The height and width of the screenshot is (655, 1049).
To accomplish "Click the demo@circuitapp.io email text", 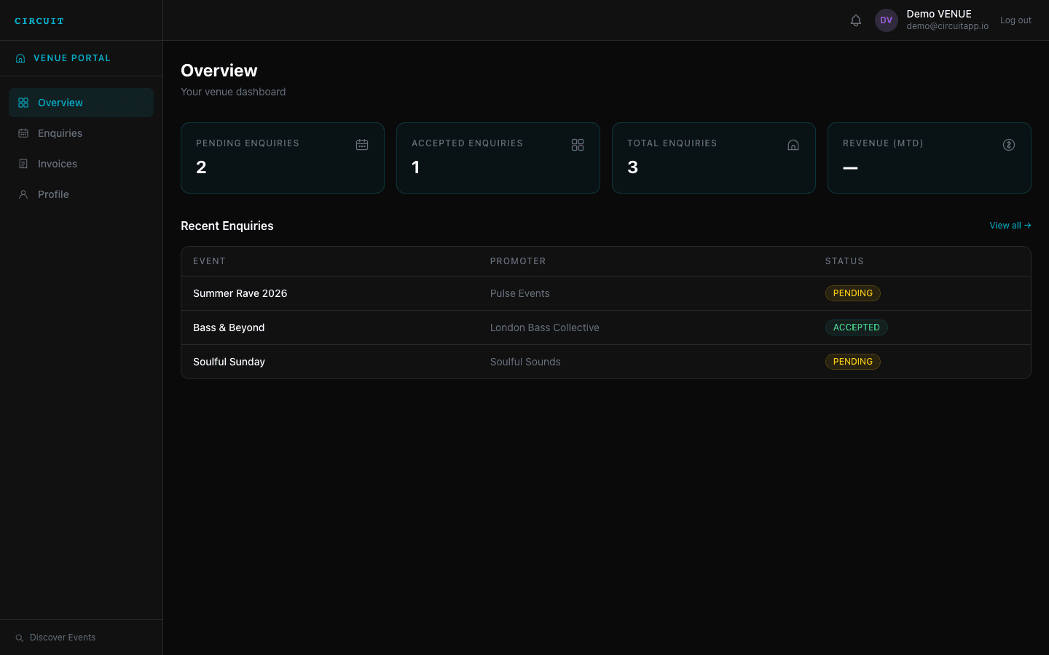I will pyautogui.click(x=947, y=26).
